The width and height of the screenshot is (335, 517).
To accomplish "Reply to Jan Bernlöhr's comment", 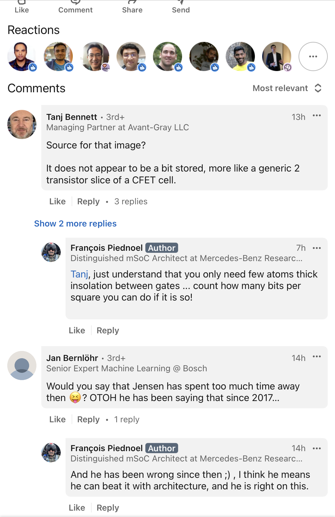I will (x=88, y=420).
